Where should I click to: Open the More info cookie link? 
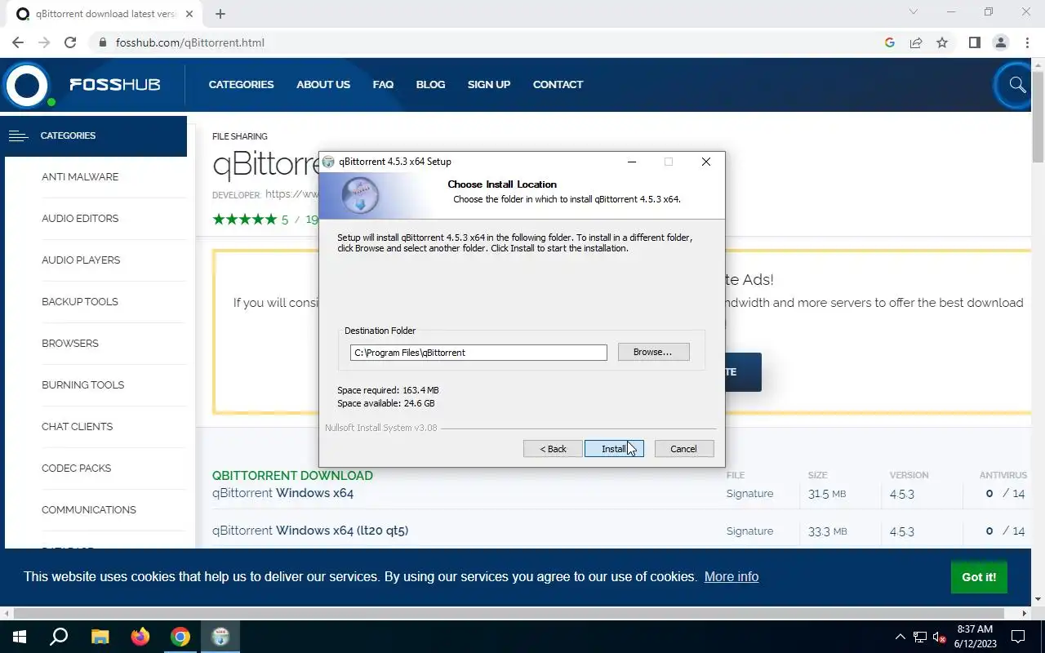[731, 576]
